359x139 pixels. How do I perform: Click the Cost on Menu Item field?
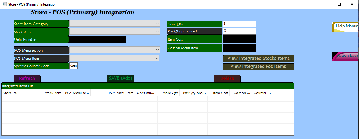coord(239,48)
